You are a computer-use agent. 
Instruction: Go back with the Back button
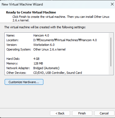click(x=60, y=113)
